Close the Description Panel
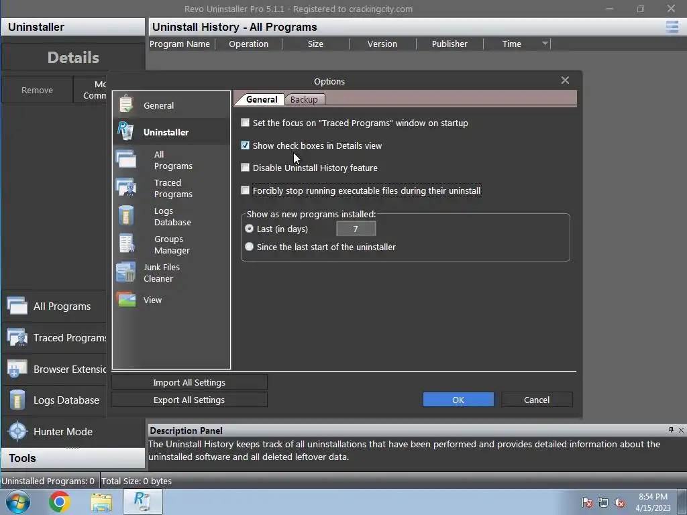Screen dimensions: 687x515 (x=681, y=430)
